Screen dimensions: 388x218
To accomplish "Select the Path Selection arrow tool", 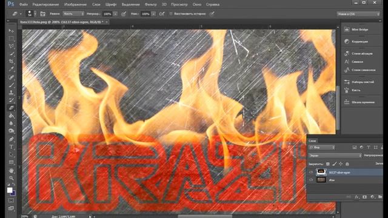I will point(11,154).
